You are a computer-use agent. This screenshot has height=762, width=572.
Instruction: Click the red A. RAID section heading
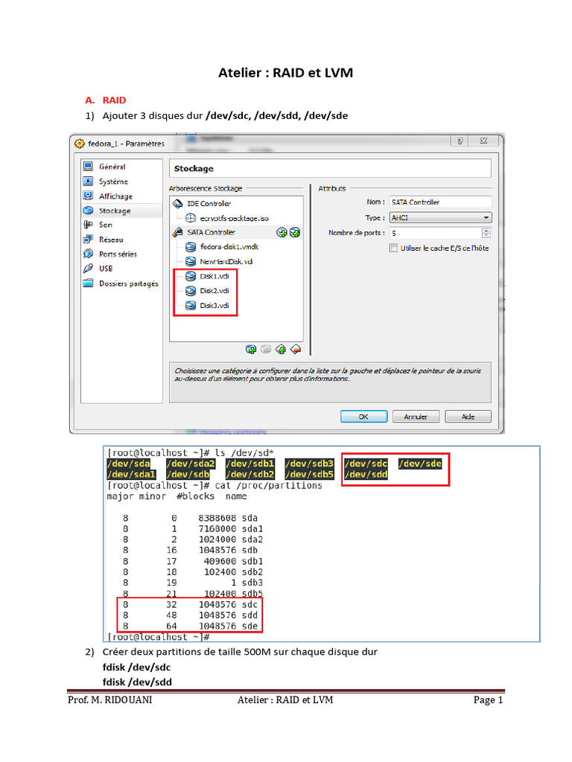coord(106,100)
